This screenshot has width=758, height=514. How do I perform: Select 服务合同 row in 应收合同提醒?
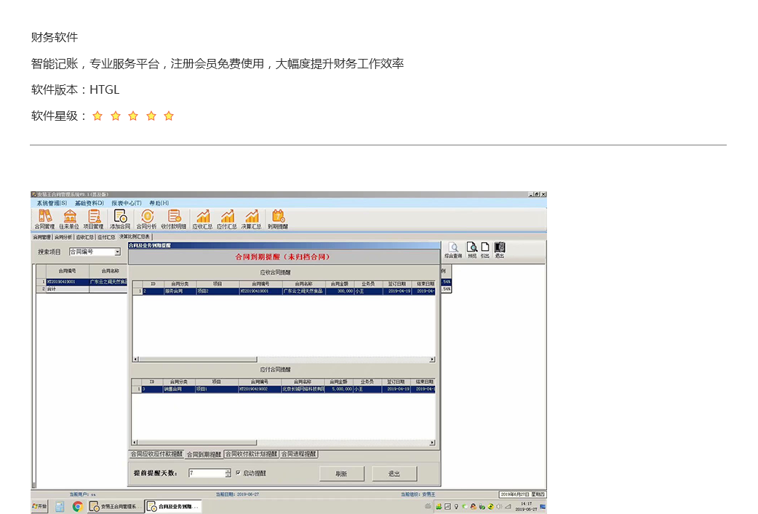(284, 292)
